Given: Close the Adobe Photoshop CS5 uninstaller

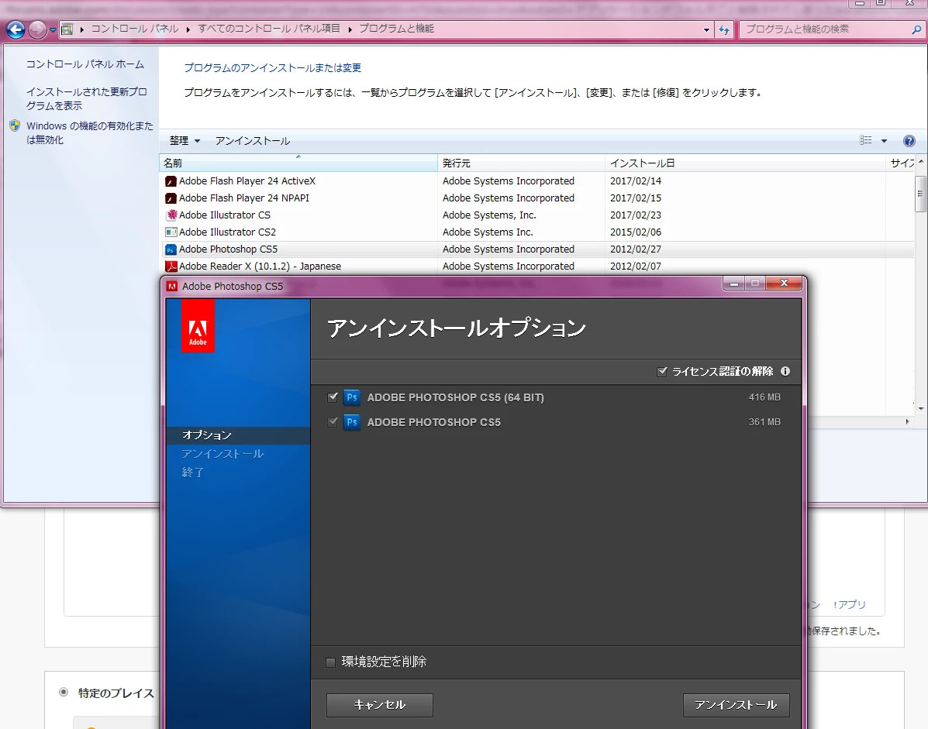Looking at the screenshot, I should point(784,284).
